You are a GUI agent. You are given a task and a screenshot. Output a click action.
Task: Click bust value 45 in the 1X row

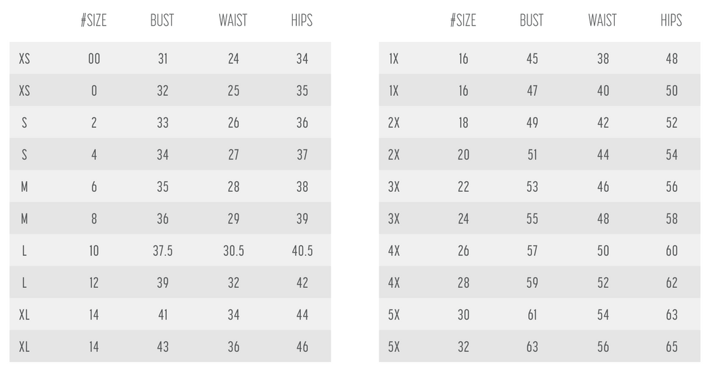[x=532, y=59]
